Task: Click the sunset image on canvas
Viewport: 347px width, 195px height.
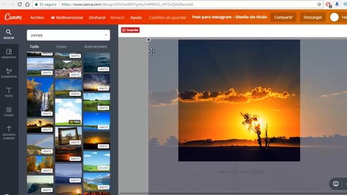Action: coord(239,100)
